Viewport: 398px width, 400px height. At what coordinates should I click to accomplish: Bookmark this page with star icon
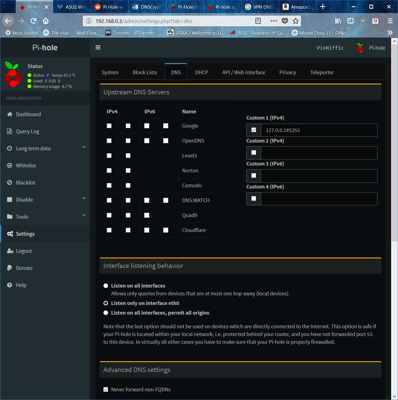[295, 21]
